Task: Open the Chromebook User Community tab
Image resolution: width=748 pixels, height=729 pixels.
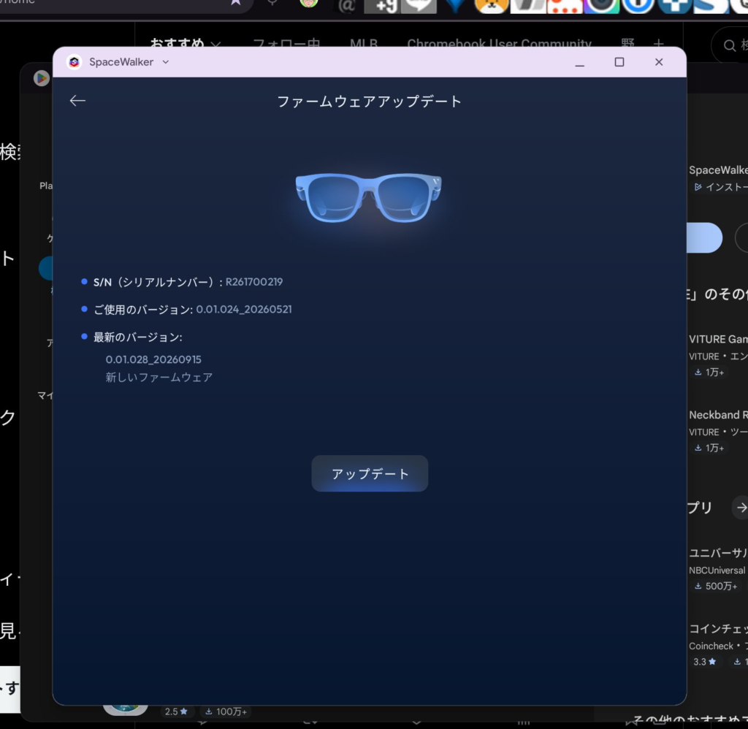Action: click(x=499, y=43)
